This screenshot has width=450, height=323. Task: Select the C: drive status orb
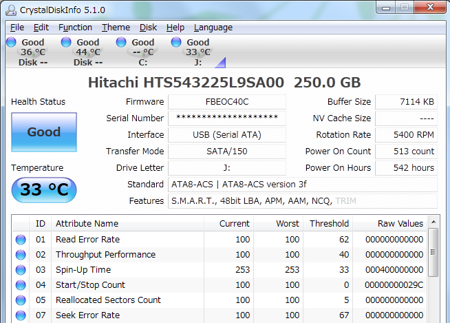tap(121, 42)
